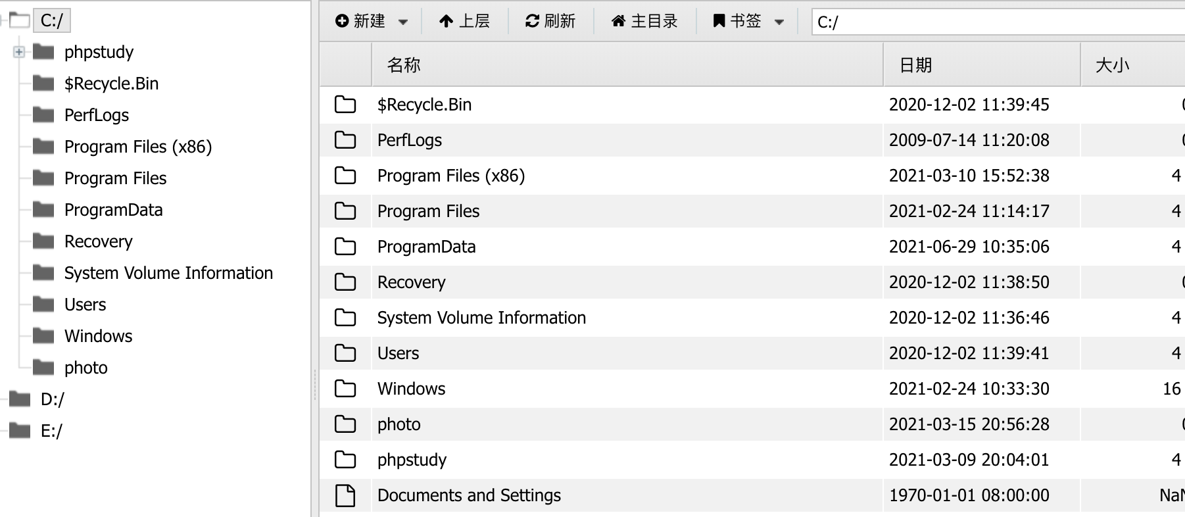Open the dropdown arrow next to 新建
The width and height of the screenshot is (1185, 517).
[x=403, y=22]
